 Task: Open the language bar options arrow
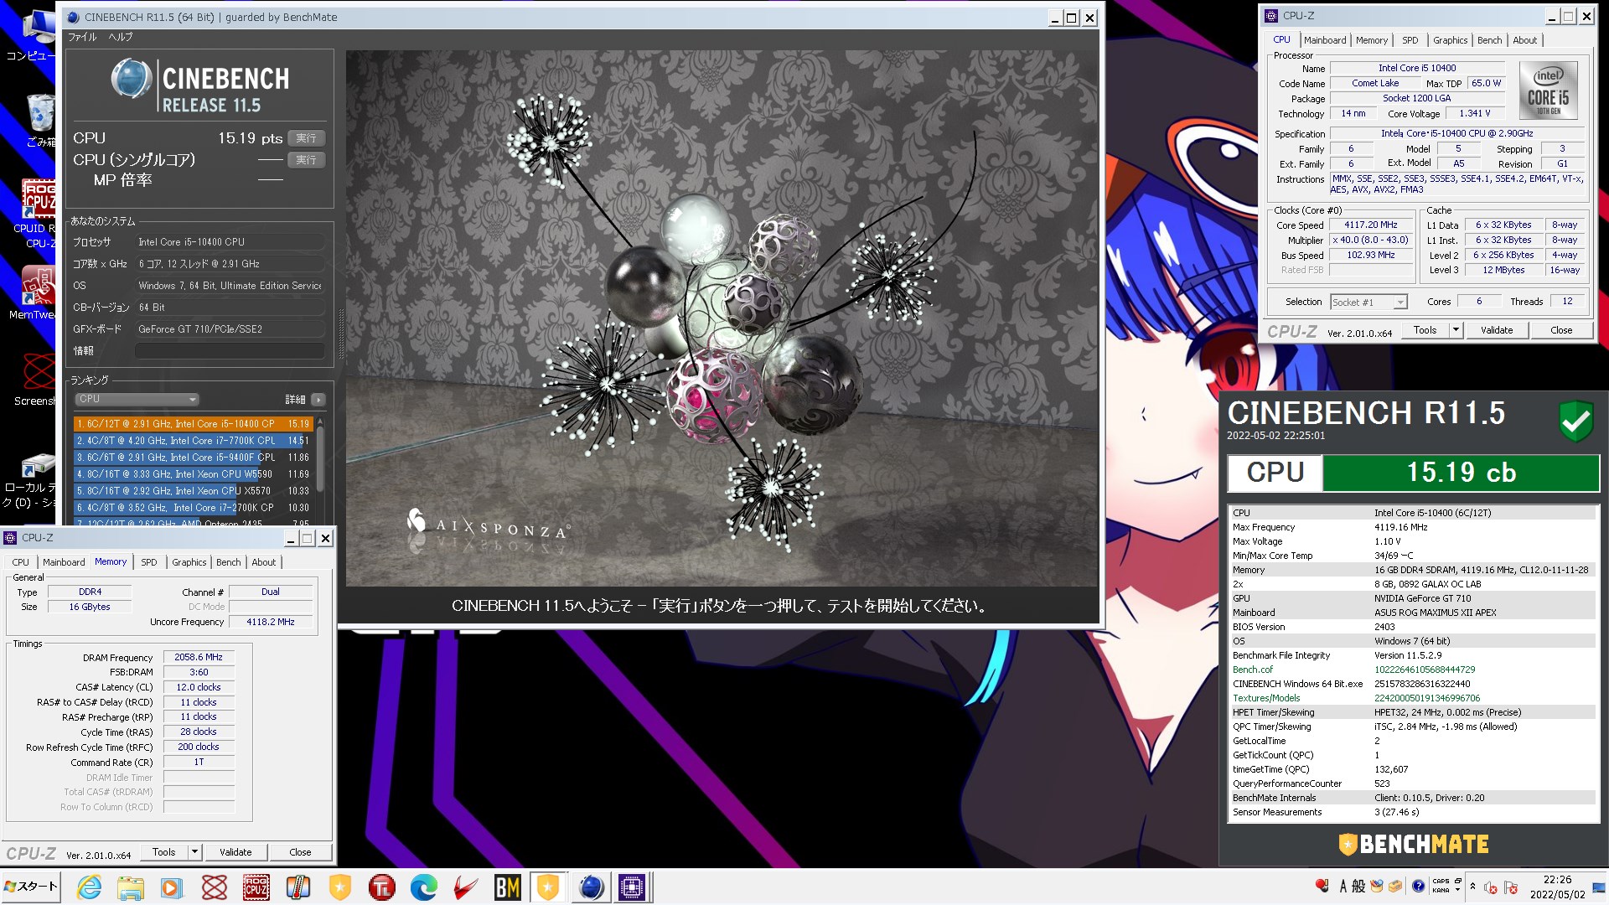tap(1458, 890)
